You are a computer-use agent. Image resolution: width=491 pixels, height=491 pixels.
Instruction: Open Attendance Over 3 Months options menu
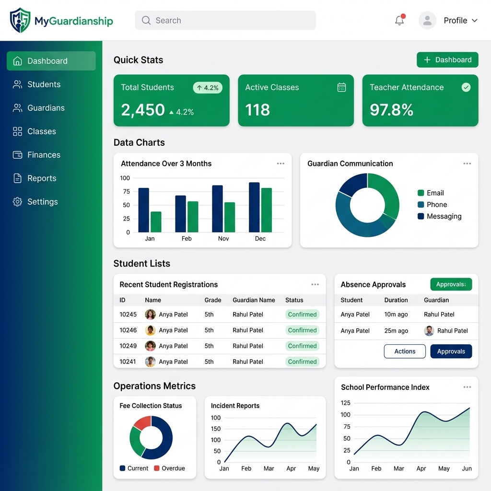pyautogui.click(x=281, y=164)
